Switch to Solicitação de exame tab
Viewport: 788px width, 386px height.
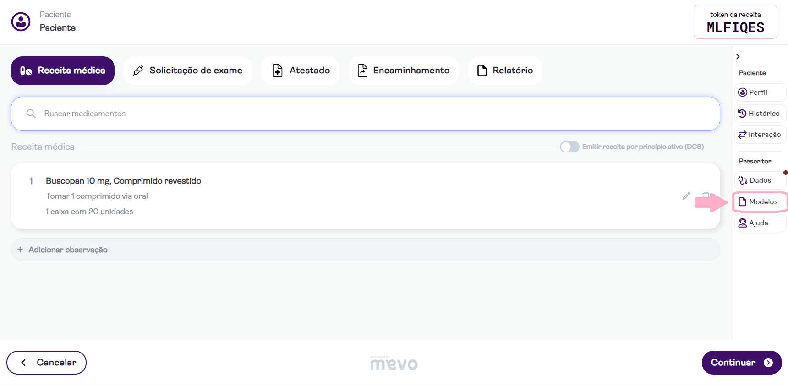pyautogui.click(x=187, y=71)
